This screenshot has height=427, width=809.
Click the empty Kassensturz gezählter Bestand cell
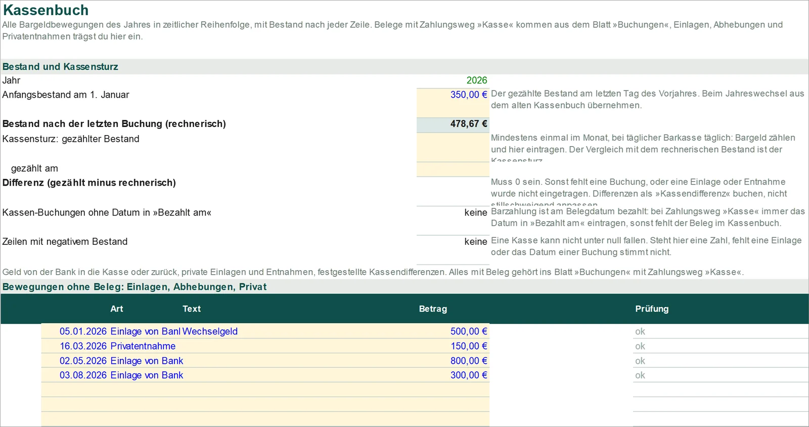pos(453,147)
